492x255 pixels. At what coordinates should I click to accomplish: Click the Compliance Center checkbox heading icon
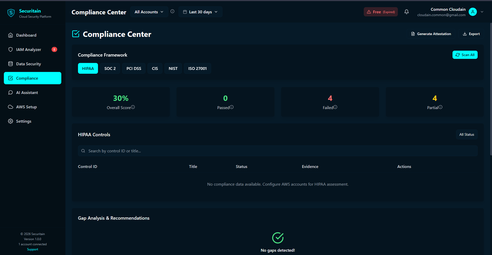click(76, 34)
